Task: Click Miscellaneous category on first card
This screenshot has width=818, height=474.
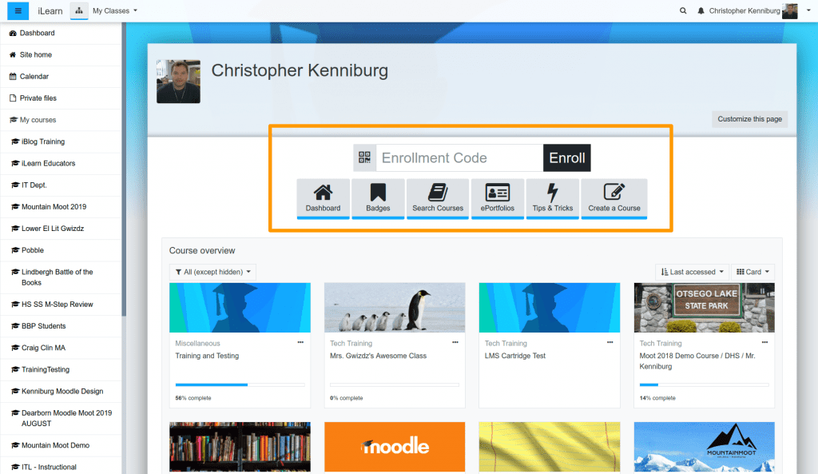Action: point(198,344)
